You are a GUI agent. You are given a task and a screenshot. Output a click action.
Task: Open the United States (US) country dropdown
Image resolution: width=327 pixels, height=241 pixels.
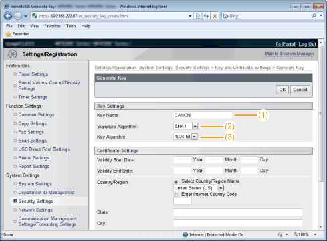pos(199,188)
